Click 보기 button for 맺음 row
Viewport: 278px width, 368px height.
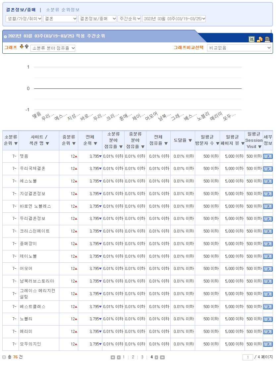coord(267,156)
